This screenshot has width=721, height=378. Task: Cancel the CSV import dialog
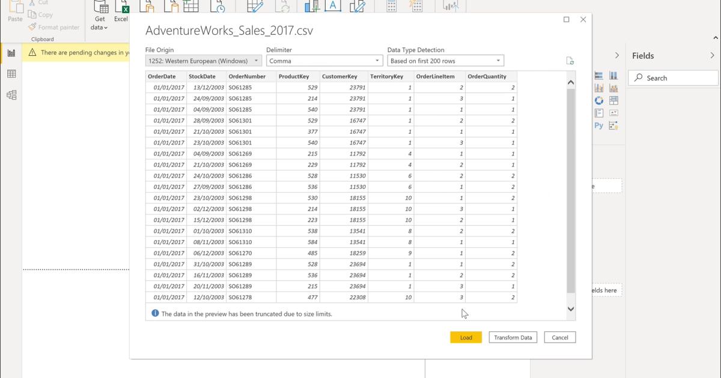pos(559,337)
